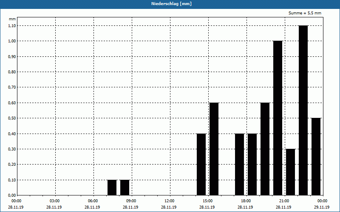
Task: Select the 06:00 time label
Action: 93,201
